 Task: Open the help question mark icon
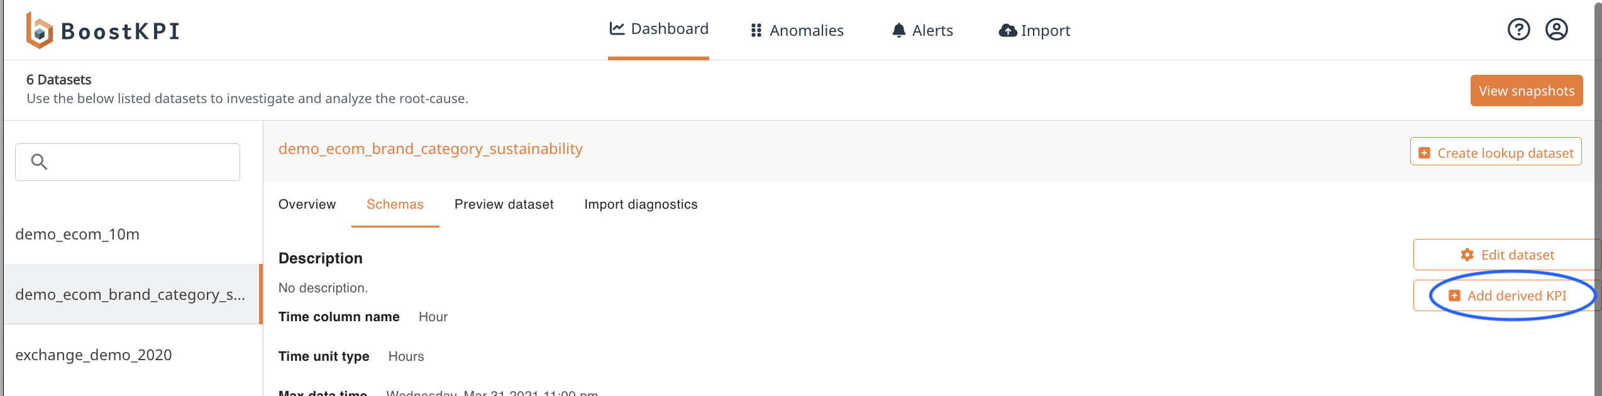tap(1519, 29)
